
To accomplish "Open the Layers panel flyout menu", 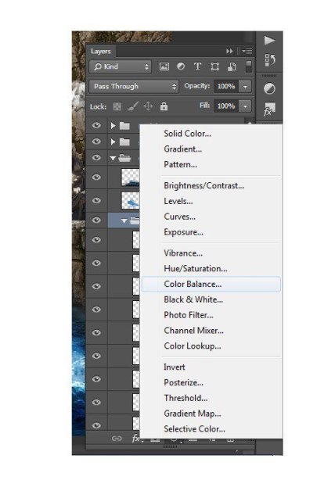I will (247, 51).
